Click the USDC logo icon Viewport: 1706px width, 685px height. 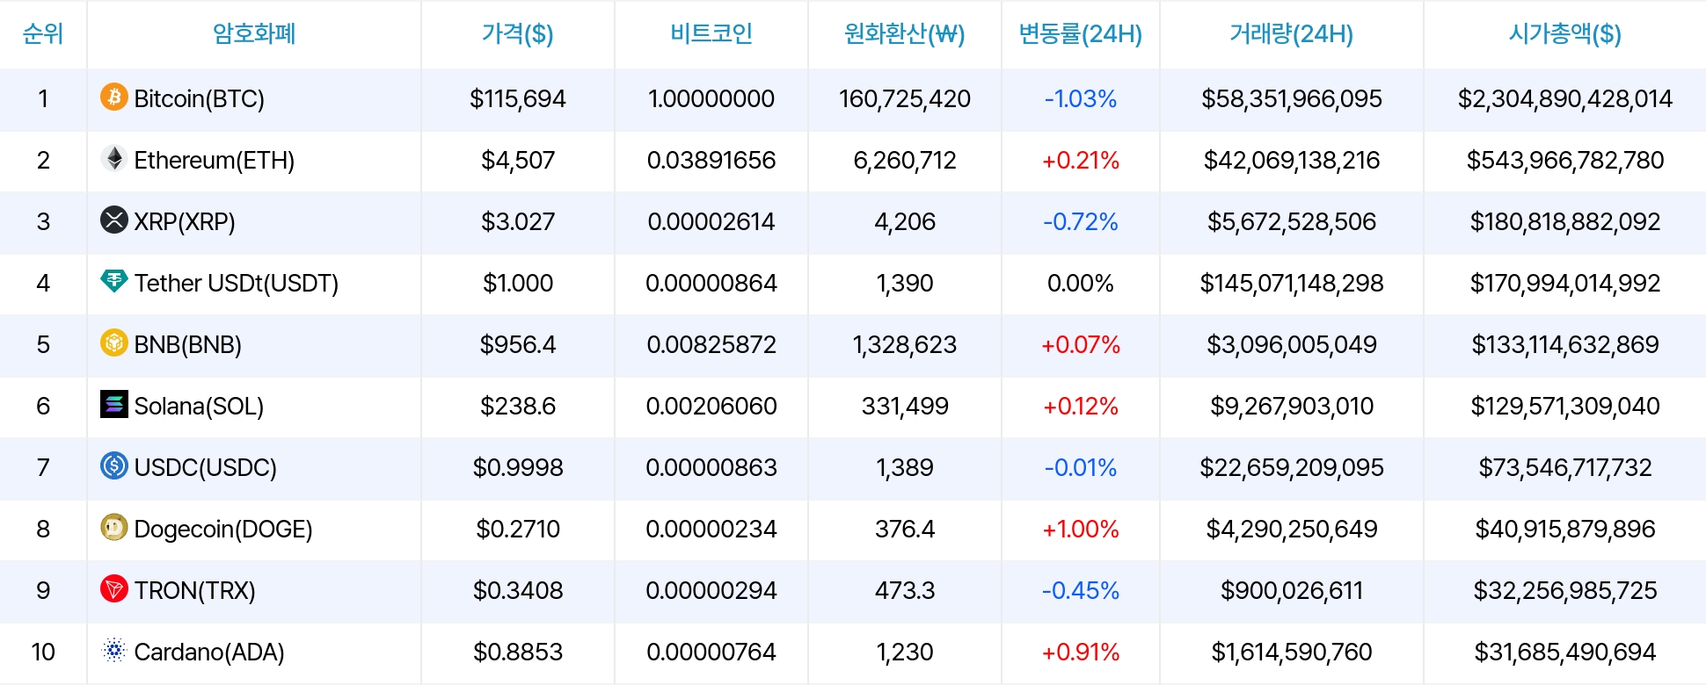point(114,465)
